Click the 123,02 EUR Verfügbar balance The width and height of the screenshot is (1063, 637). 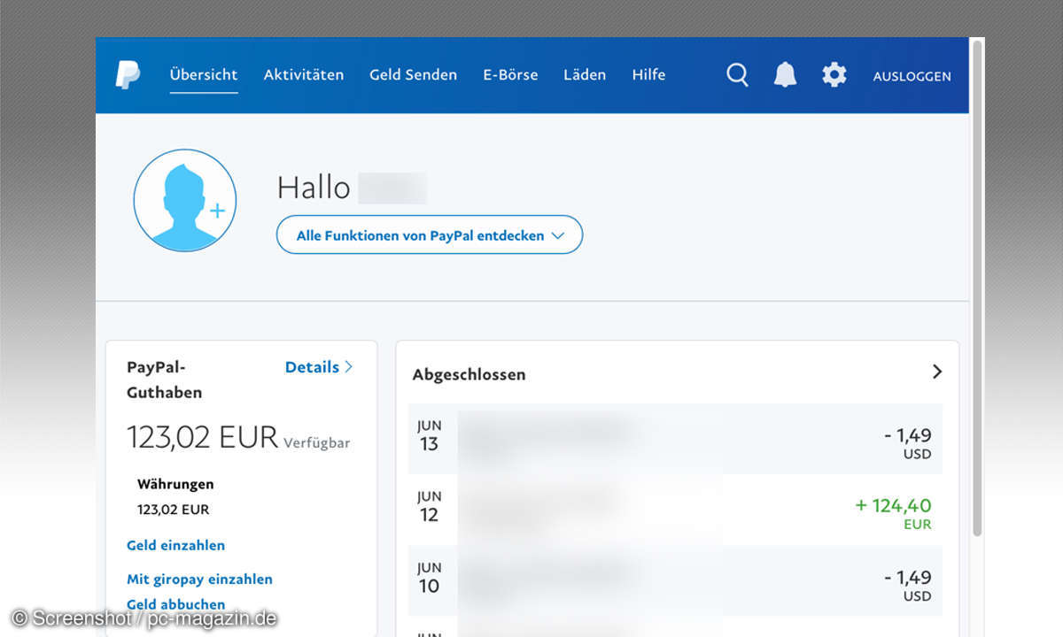[x=238, y=438]
